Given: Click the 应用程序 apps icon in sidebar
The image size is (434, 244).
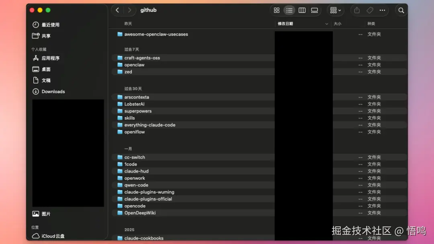Looking at the screenshot, I should tap(36, 58).
